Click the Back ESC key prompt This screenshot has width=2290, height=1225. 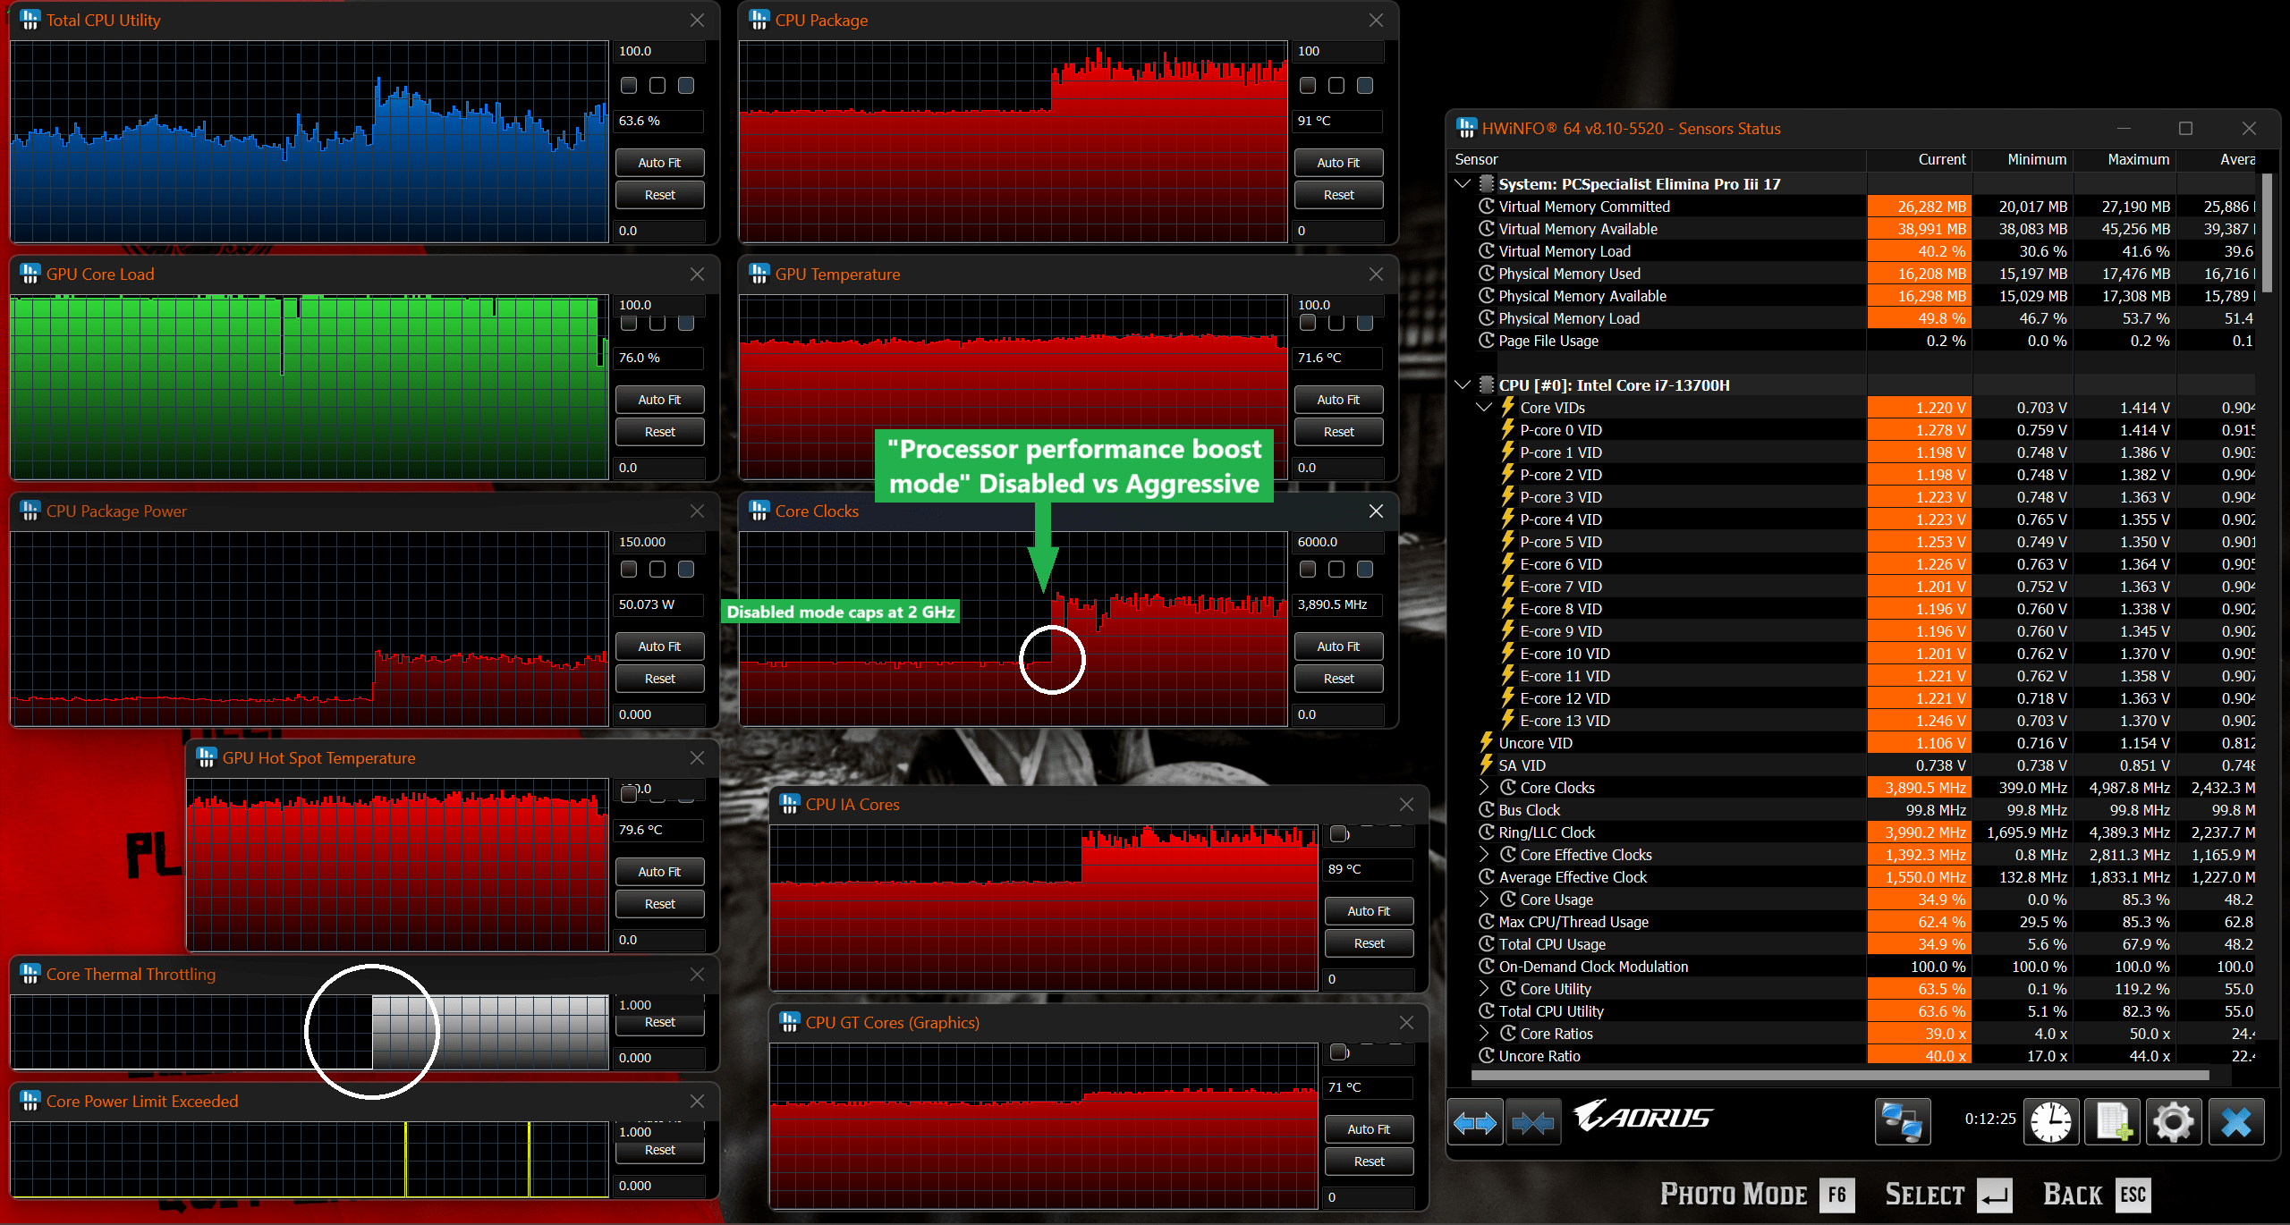(2097, 1194)
